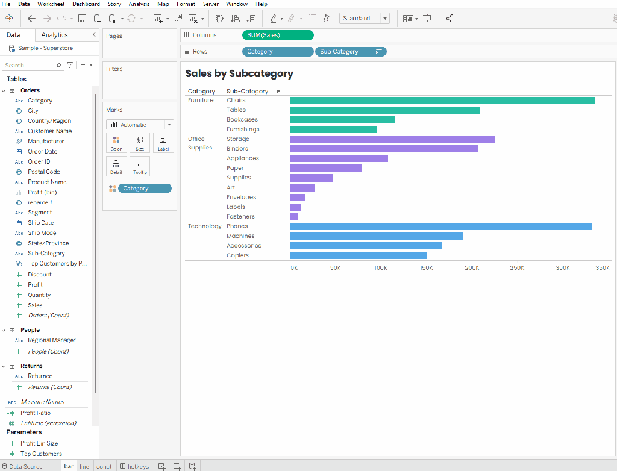Open the Tooltip card in Marks
The height and width of the screenshot is (471, 617).
(140, 166)
